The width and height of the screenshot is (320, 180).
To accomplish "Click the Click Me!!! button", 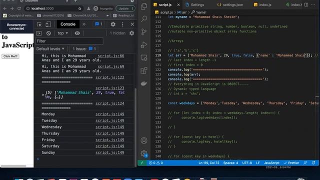I will (10, 56).
